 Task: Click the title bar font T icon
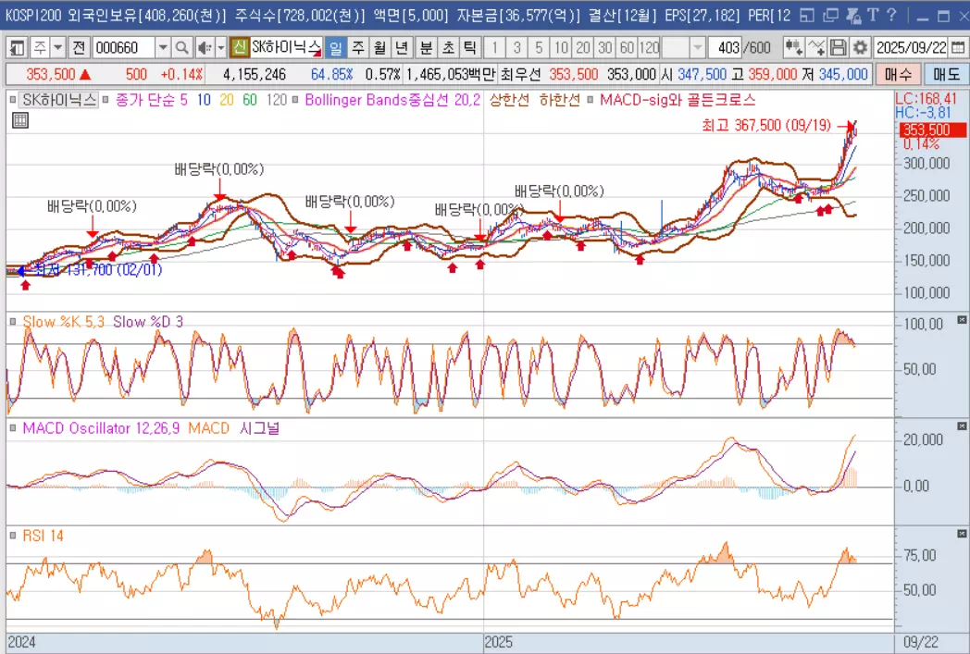click(x=873, y=16)
